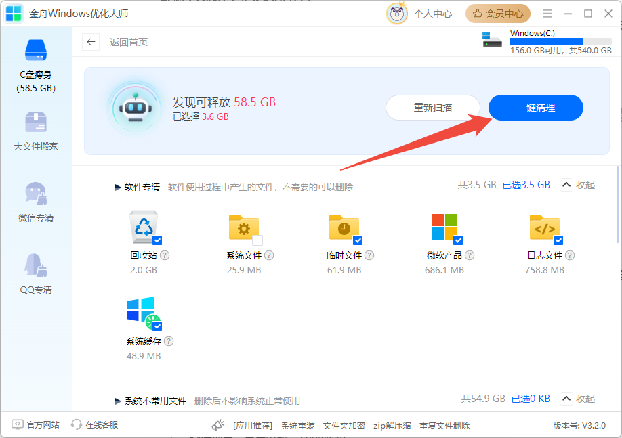Click the 在线客服 headset icon

[76, 425]
